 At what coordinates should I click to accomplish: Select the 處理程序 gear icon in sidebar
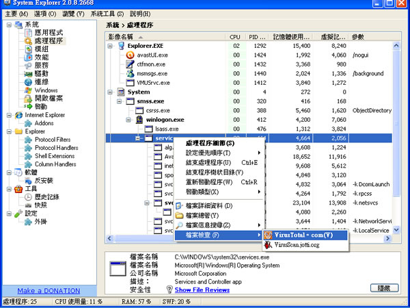pyautogui.click(x=28, y=41)
